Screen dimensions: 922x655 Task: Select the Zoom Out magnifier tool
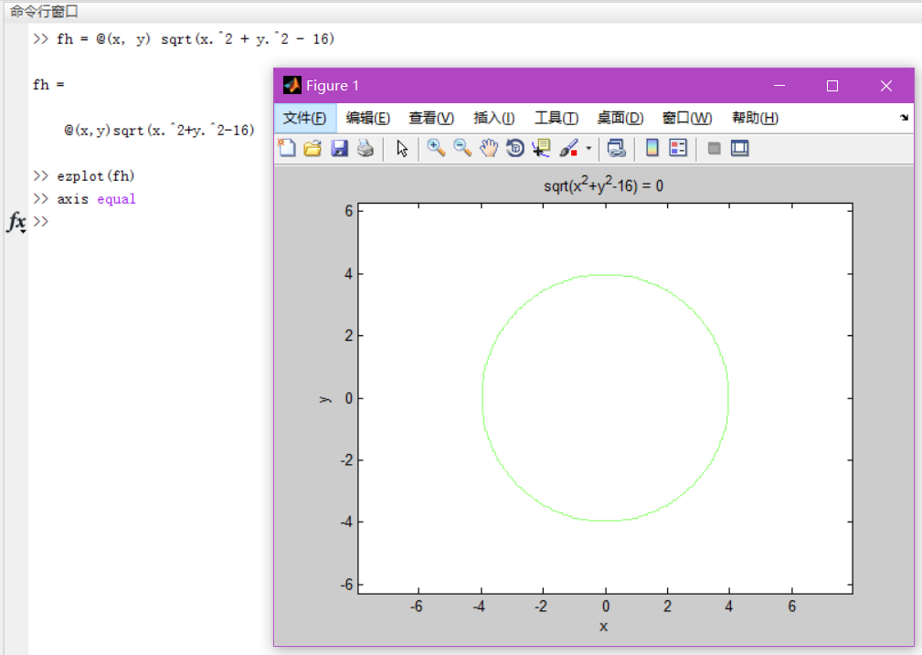point(462,148)
